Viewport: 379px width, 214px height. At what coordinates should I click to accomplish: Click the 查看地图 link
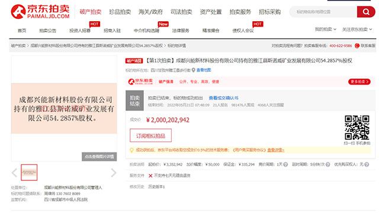click(204, 70)
